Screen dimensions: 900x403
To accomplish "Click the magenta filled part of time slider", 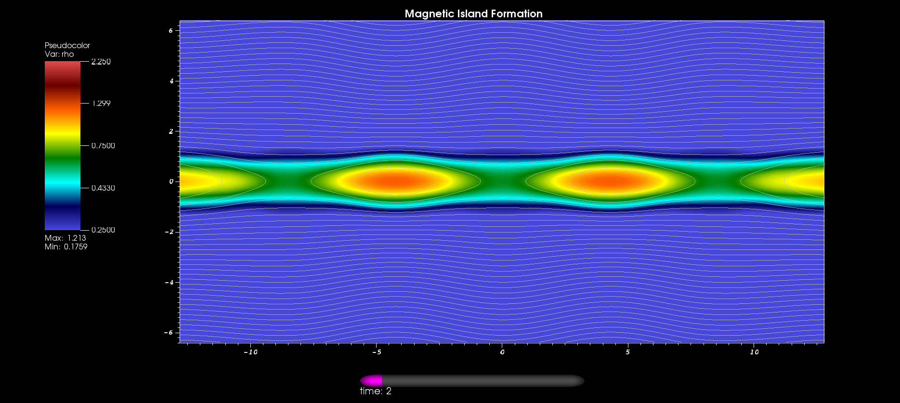I will (372, 381).
